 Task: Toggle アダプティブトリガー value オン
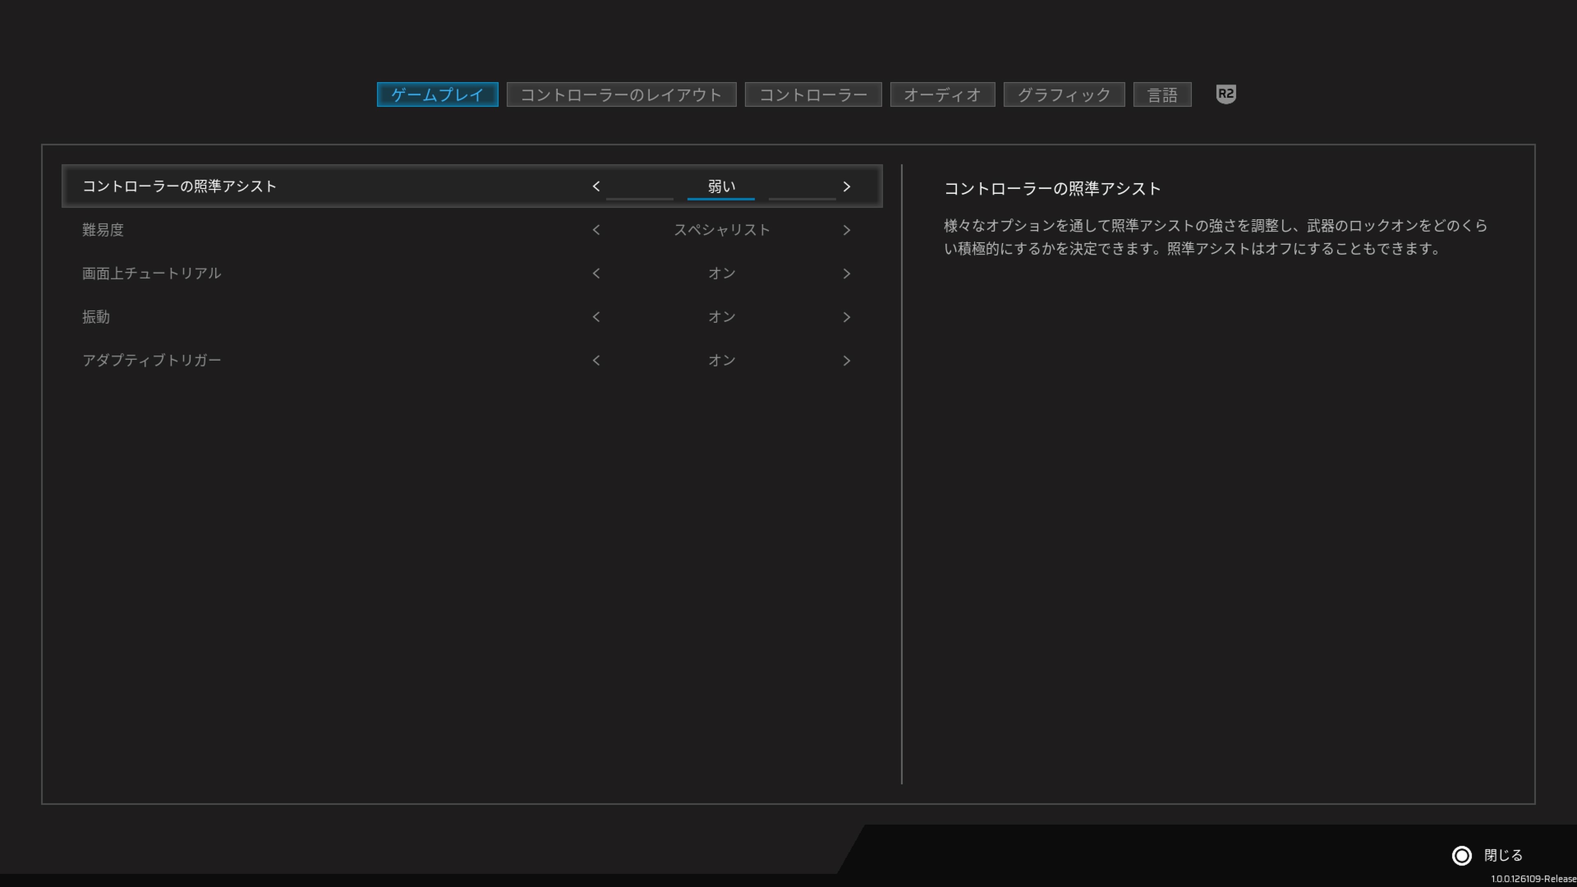point(721,361)
